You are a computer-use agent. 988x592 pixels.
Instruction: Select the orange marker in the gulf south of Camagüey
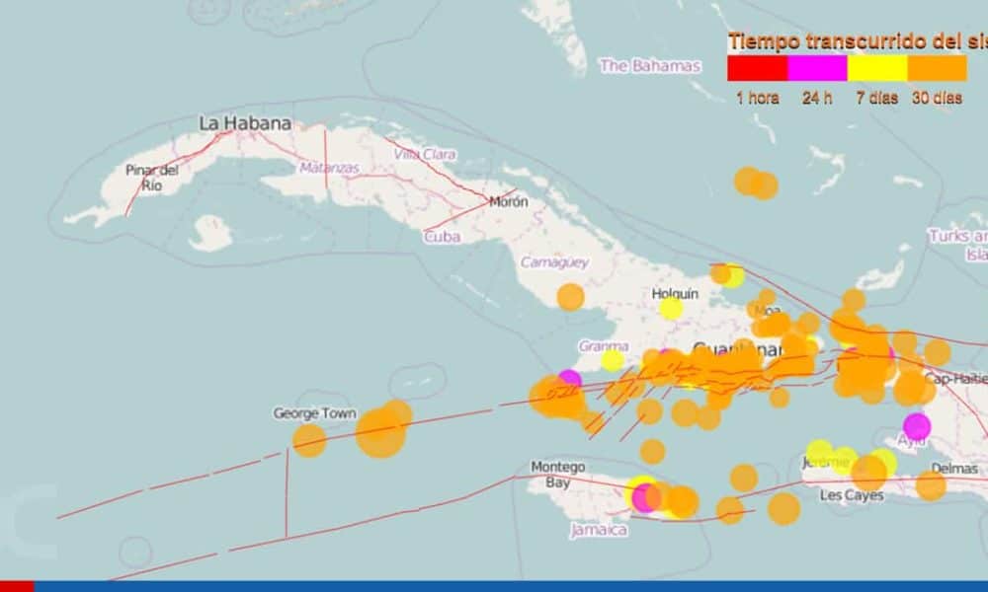coord(570,297)
